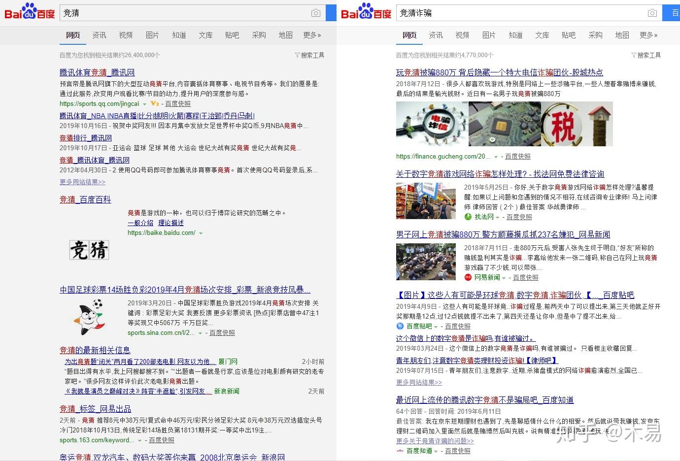Open camera image search in left search box
This screenshot has height=461, width=680.
pyautogui.click(x=316, y=13)
